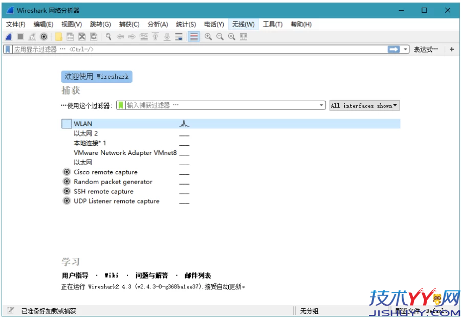Click the colorize packet list icon
Image resolution: width=461 pixels, height=317 pixels.
coord(193,36)
